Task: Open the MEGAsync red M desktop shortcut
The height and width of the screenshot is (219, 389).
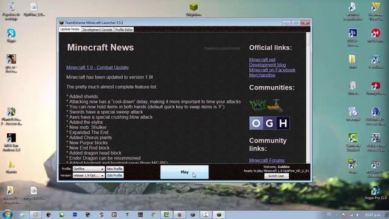Action: (376, 35)
